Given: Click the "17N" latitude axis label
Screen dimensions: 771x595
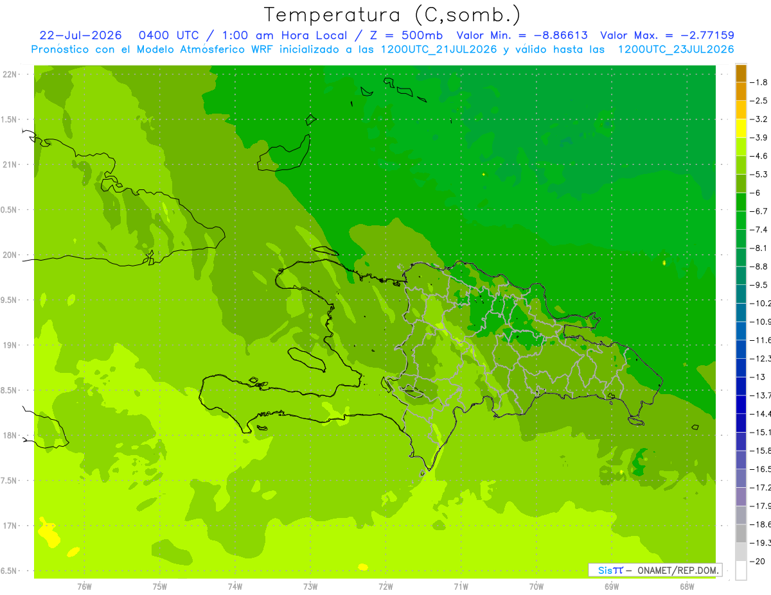Looking at the screenshot, I should 10,526.
